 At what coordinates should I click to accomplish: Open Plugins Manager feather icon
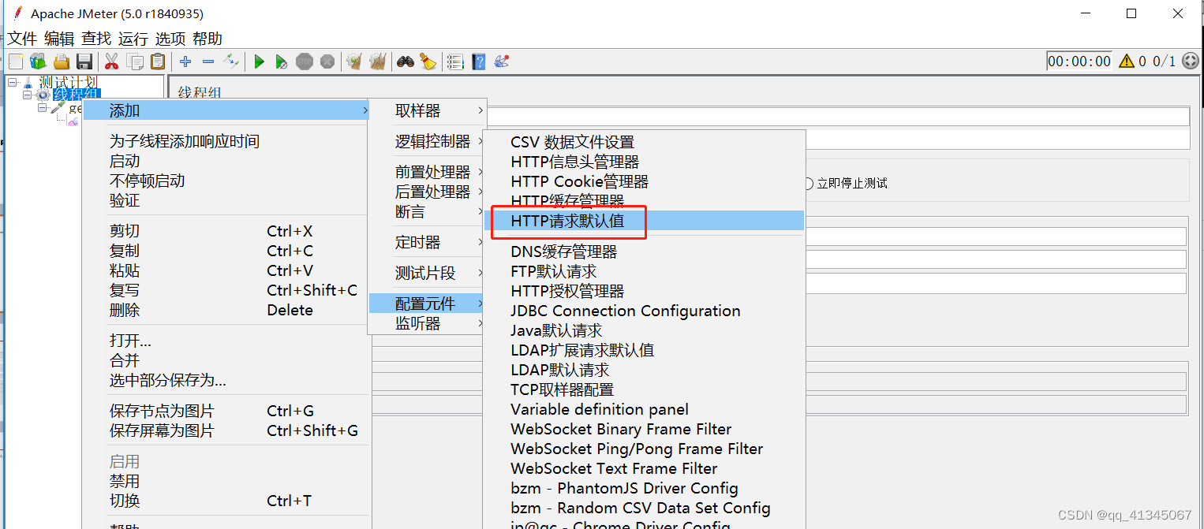(x=502, y=61)
